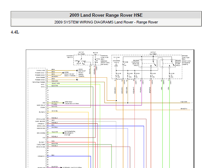202x168 pixels.
Task: Click the 'RED/GRN' label at right-edge connector 1
Action: click(184, 102)
